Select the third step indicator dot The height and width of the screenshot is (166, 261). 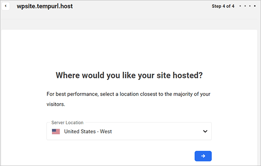pyautogui.click(x=250, y=6)
